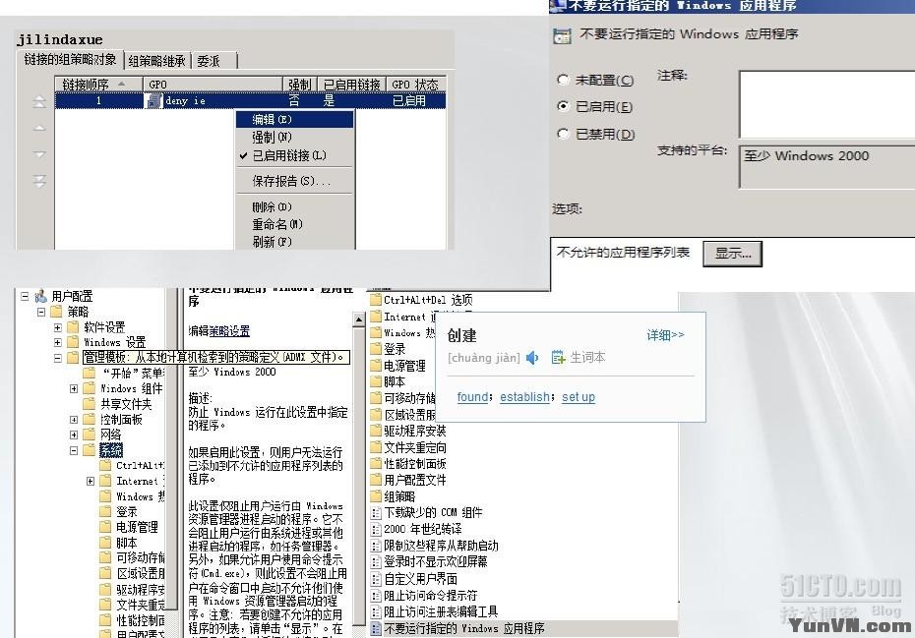Screen dimensions: 915x638
Task: Click the 文件夹重定向 folder icon
Action: pos(376,447)
